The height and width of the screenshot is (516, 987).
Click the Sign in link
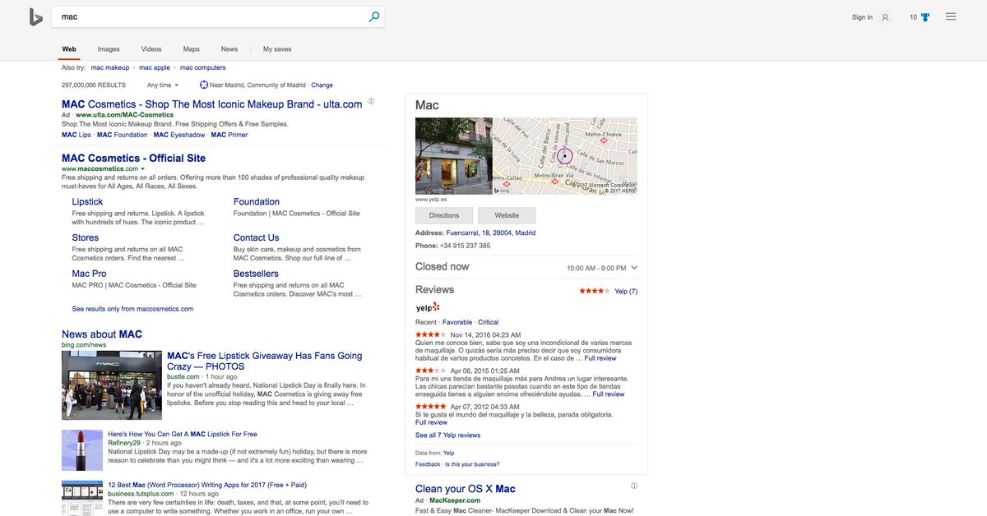click(862, 17)
